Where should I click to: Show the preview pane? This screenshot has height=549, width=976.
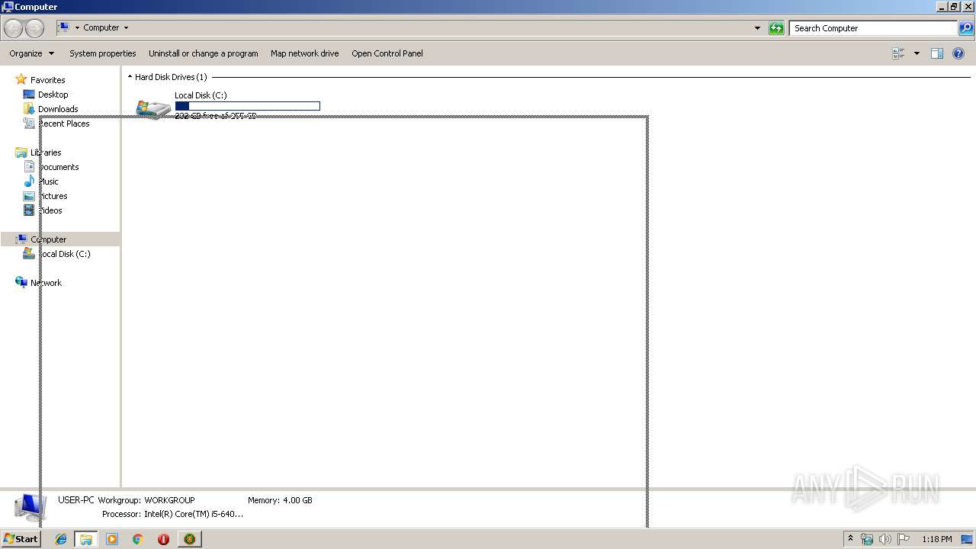tap(937, 53)
